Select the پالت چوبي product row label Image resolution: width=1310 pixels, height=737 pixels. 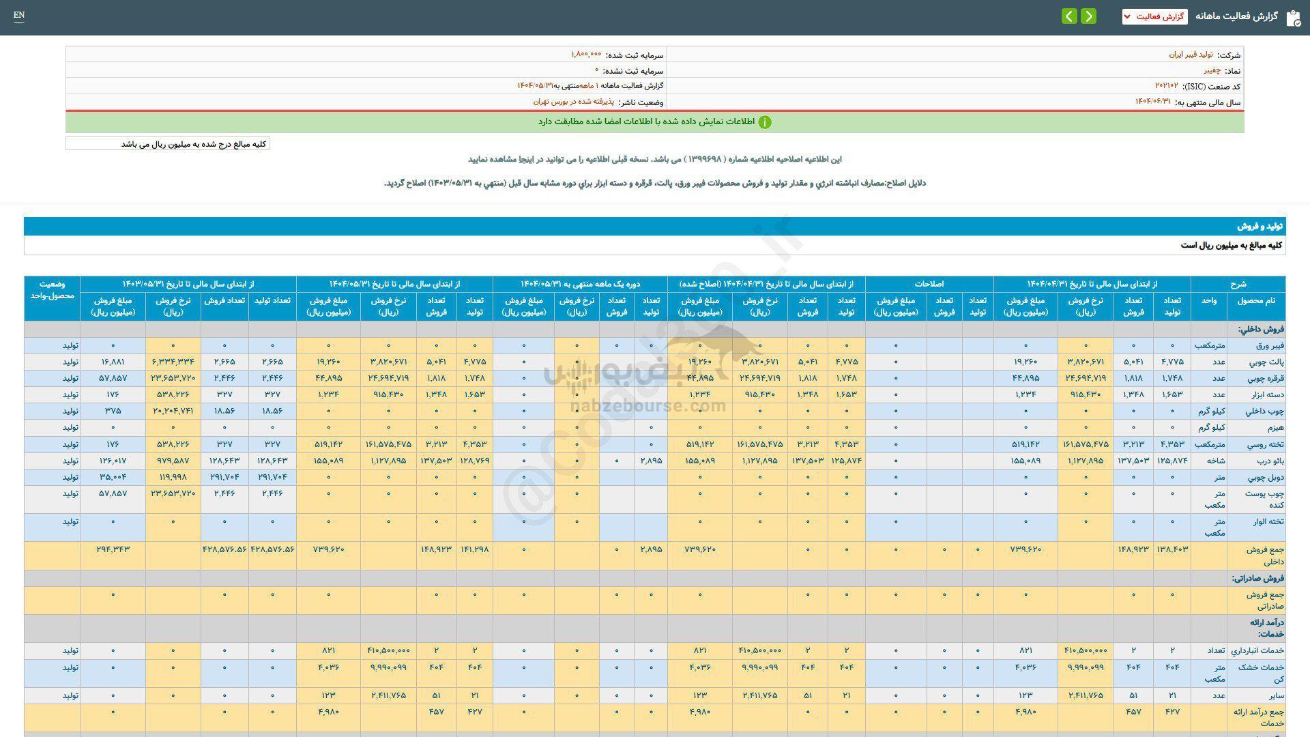(1266, 362)
